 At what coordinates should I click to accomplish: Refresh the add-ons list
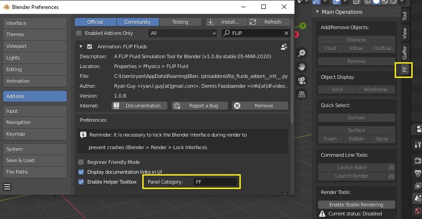click(269, 22)
